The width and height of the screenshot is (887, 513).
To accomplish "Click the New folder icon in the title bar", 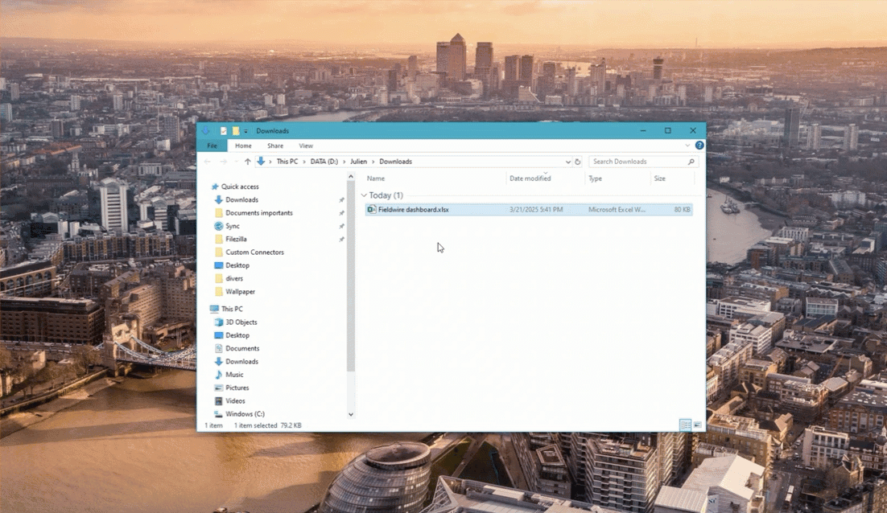I will point(236,131).
